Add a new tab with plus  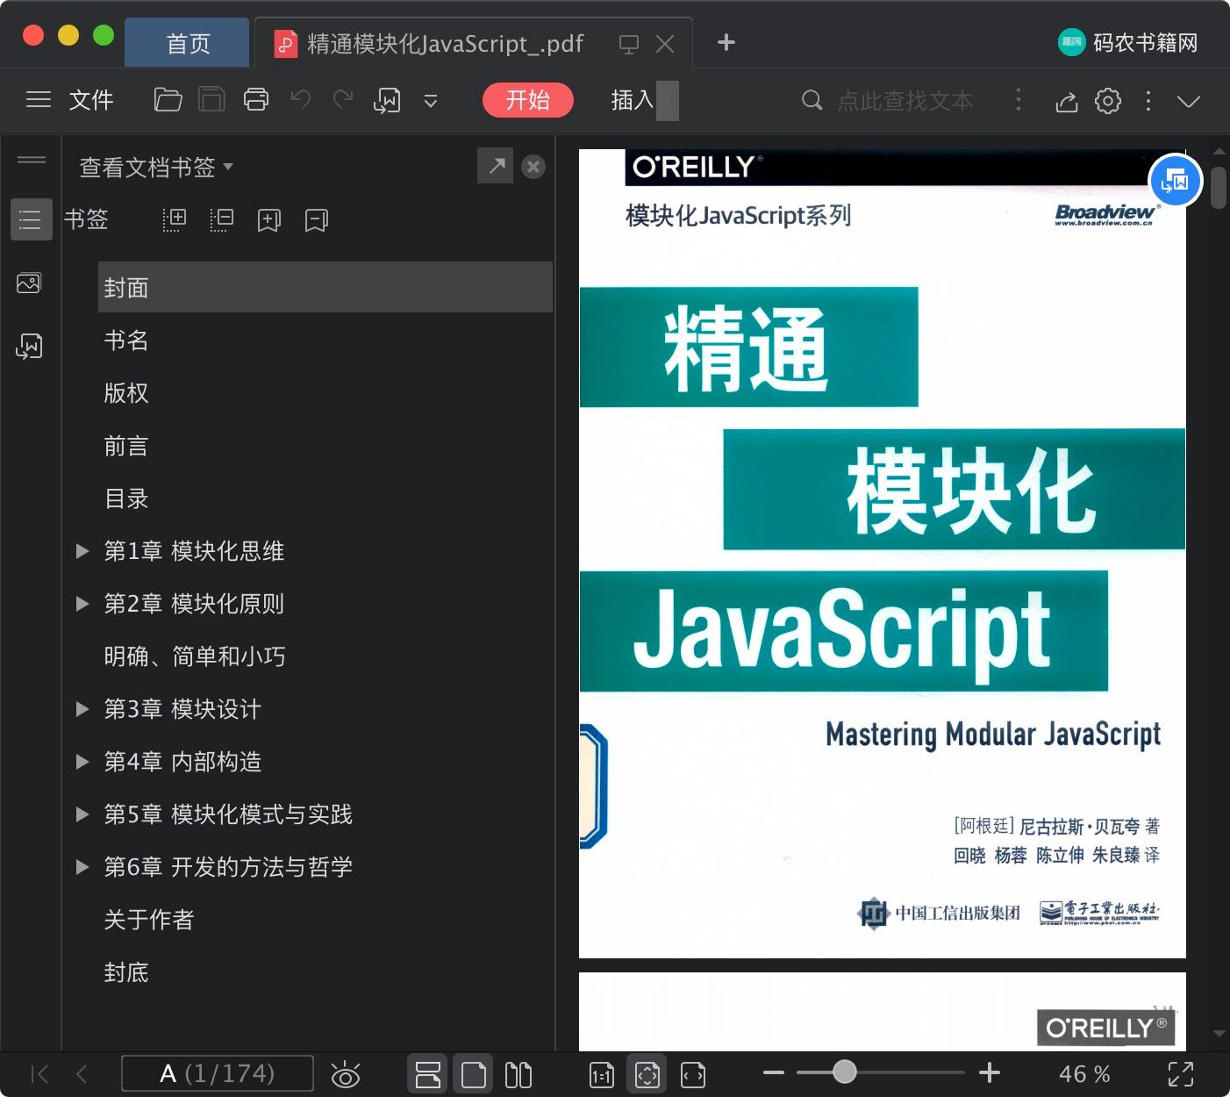pos(726,42)
